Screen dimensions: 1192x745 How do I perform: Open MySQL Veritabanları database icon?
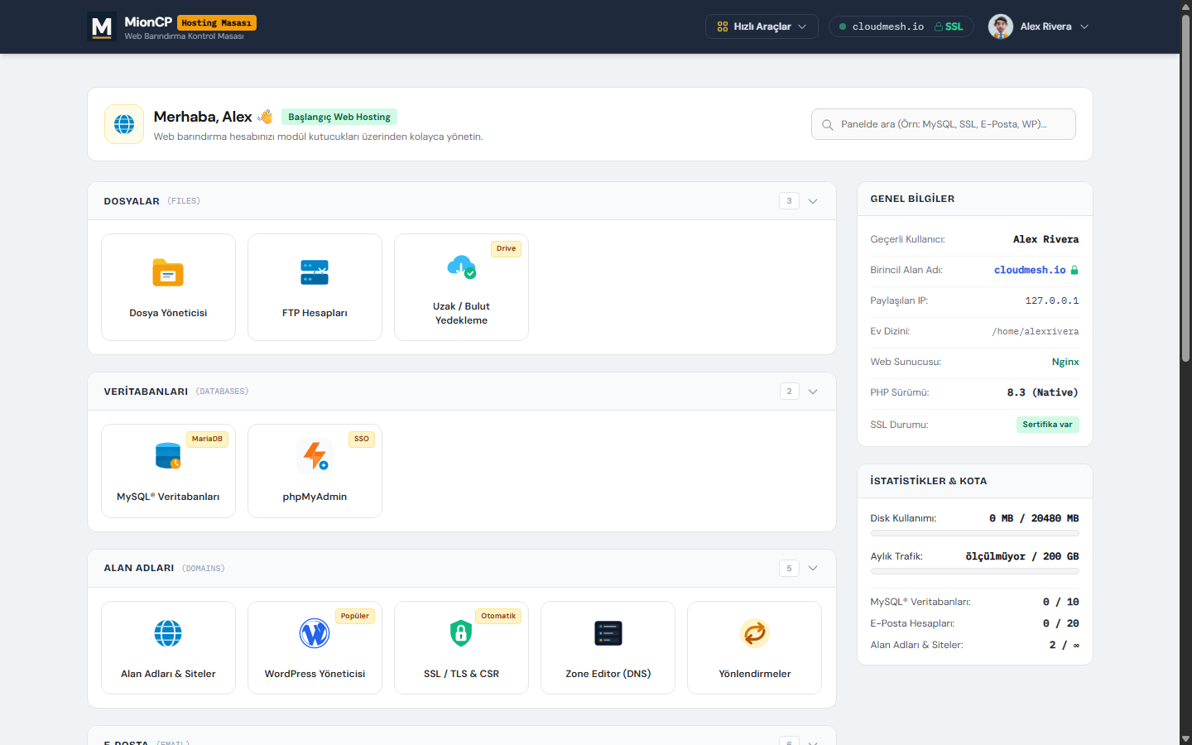tap(168, 455)
